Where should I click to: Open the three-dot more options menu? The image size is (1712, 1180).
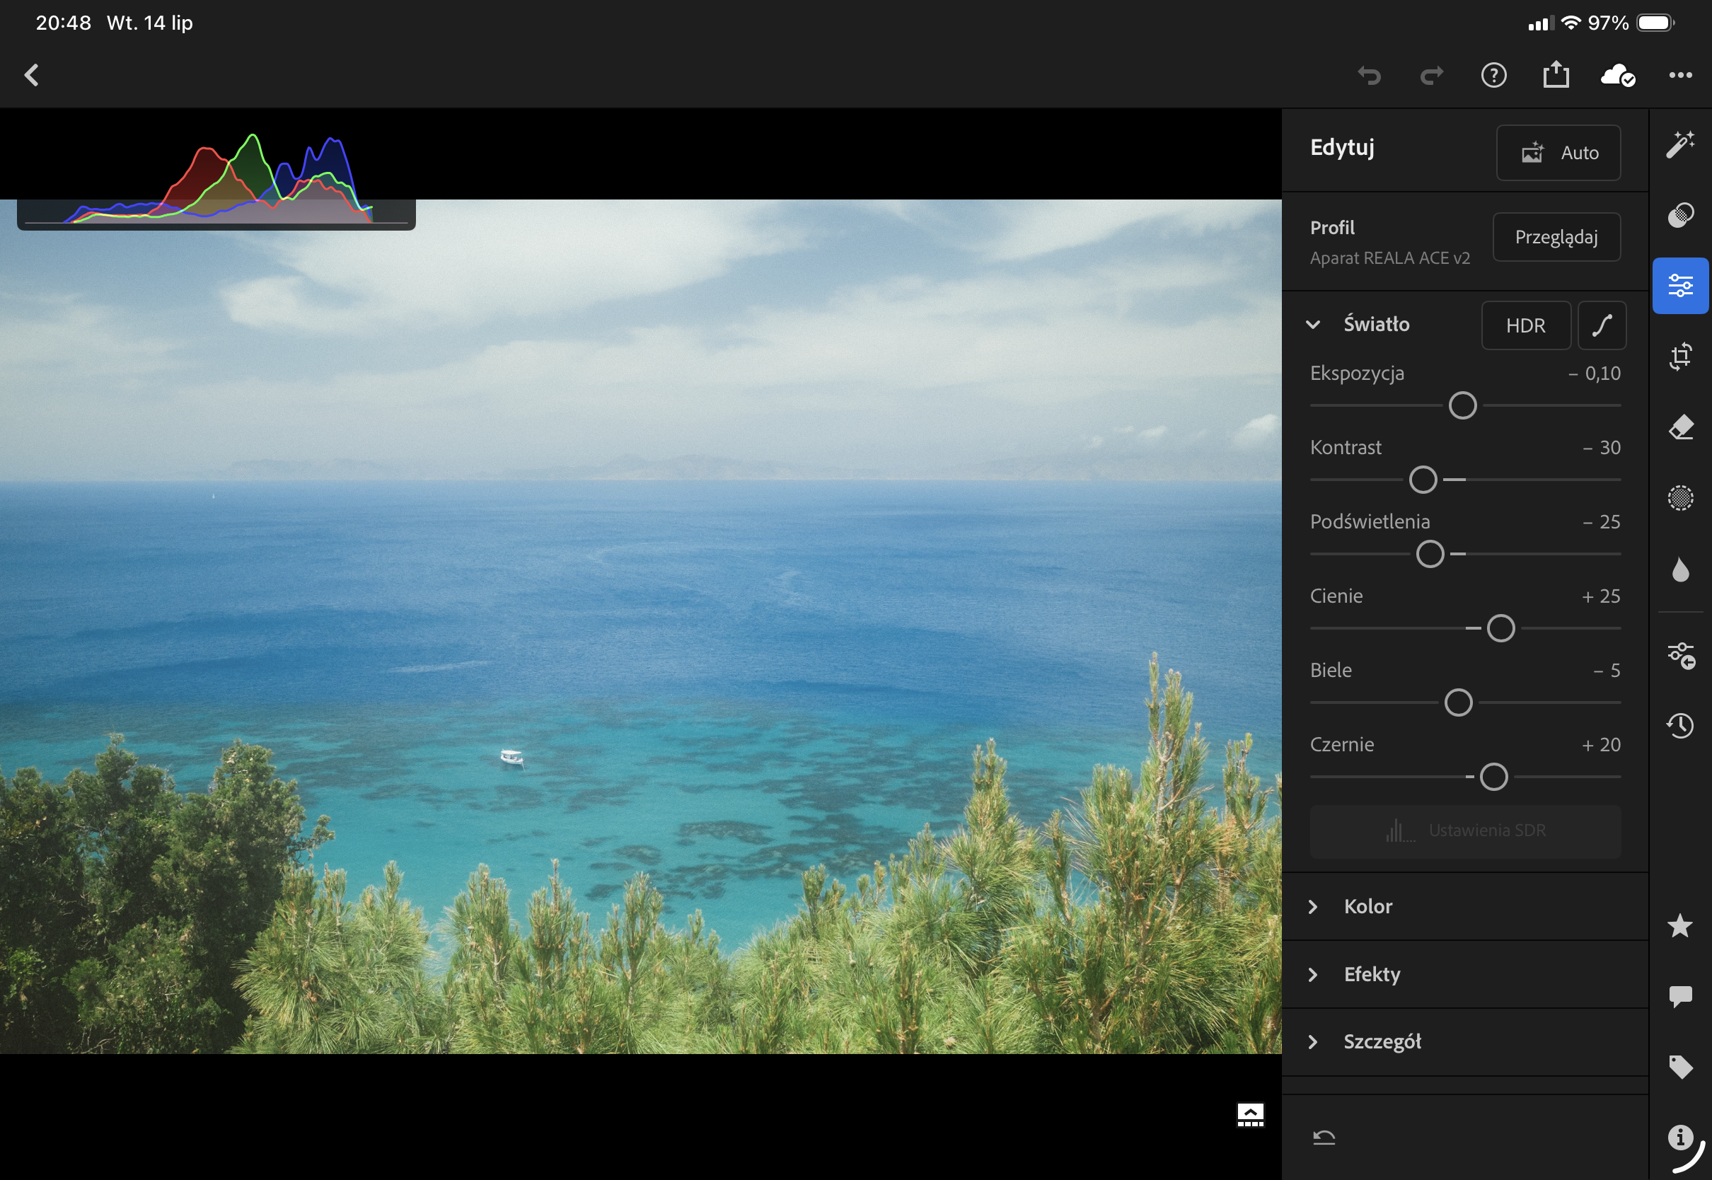coord(1680,75)
